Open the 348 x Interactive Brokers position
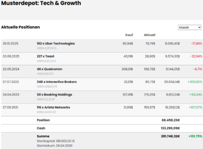Image resolution: width=203 pixels, height=149 pixels. (x=57, y=82)
